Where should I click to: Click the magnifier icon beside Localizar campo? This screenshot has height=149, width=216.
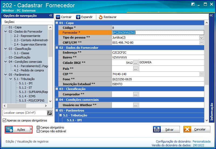50,113
